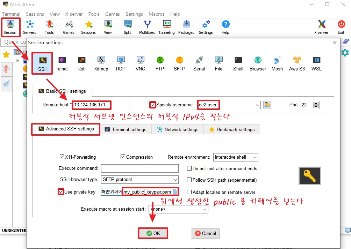Screen dimensions: 351x249
Task: Open the Sessions star toolbar icon
Action: pos(88,28)
